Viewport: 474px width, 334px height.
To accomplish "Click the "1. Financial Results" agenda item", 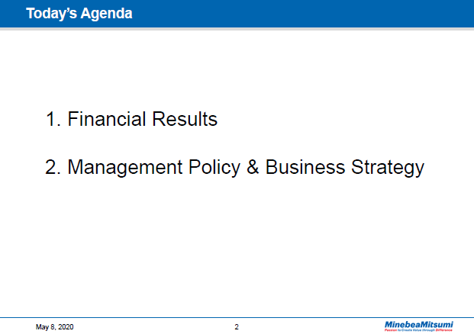I will click(131, 120).
